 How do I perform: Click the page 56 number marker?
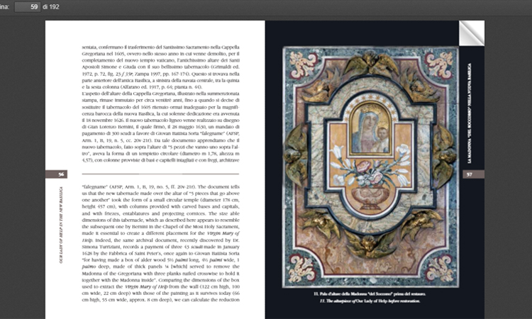56,174
